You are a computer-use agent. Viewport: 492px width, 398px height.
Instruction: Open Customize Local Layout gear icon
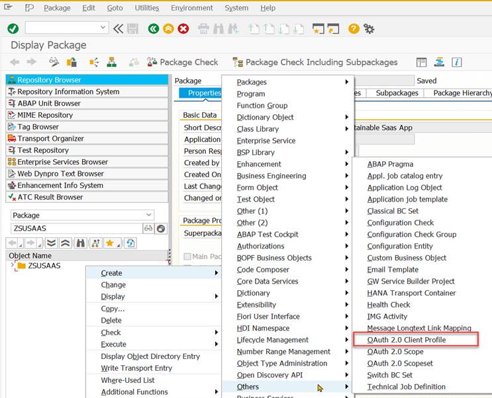pos(369,29)
